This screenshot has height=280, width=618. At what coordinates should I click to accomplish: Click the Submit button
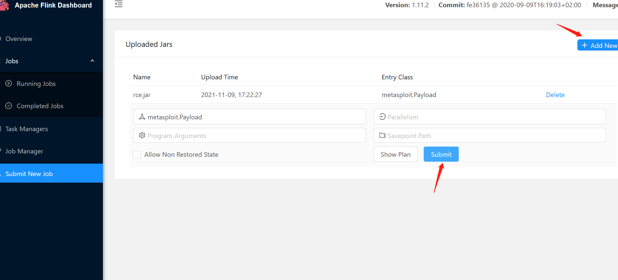click(441, 154)
